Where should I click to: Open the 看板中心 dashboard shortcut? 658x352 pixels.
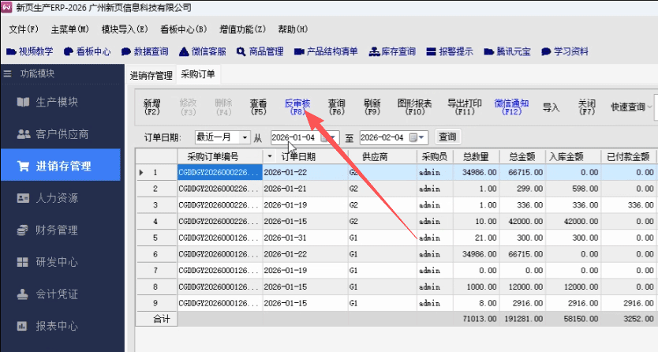tap(87, 52)
